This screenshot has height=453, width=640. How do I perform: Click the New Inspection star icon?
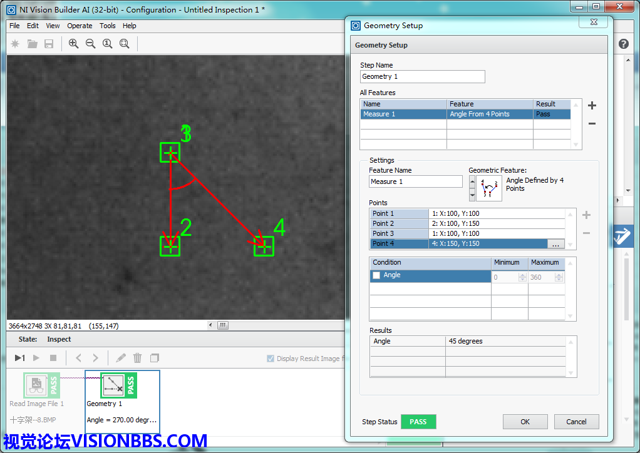(15, 44)
